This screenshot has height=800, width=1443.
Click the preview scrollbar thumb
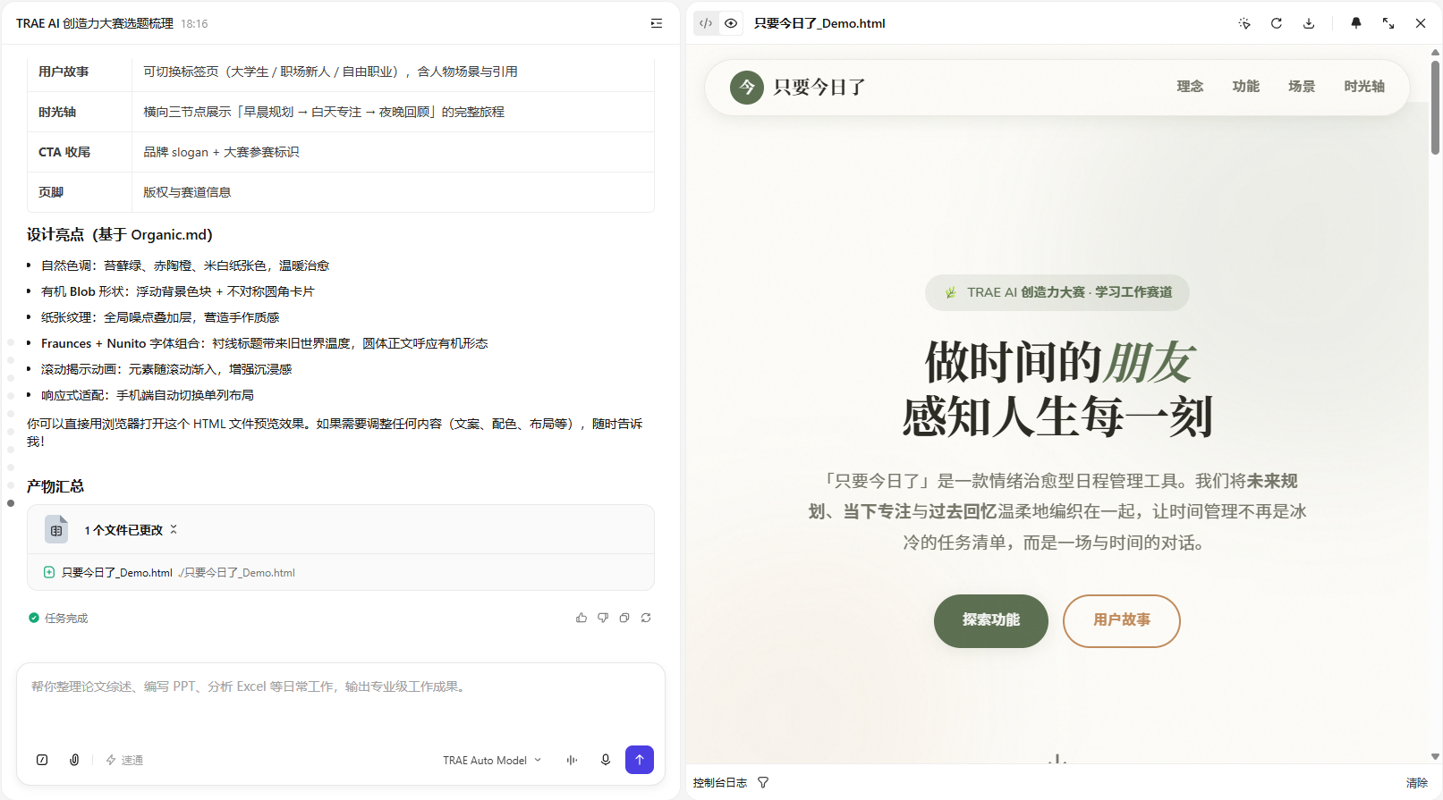click(x=1435, y=107)
